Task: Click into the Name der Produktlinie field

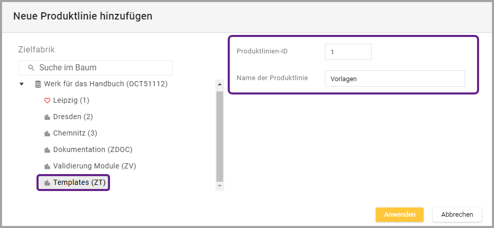Action: point(394,79)
